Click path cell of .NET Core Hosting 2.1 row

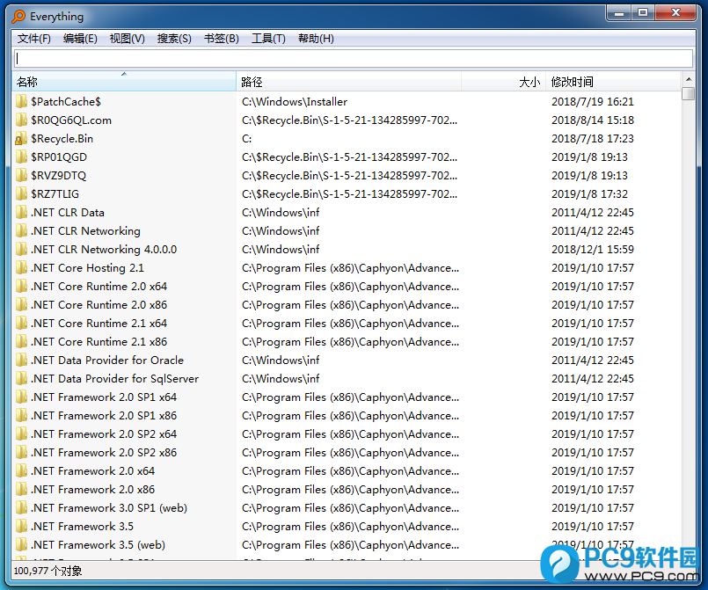tap(350, 268)
